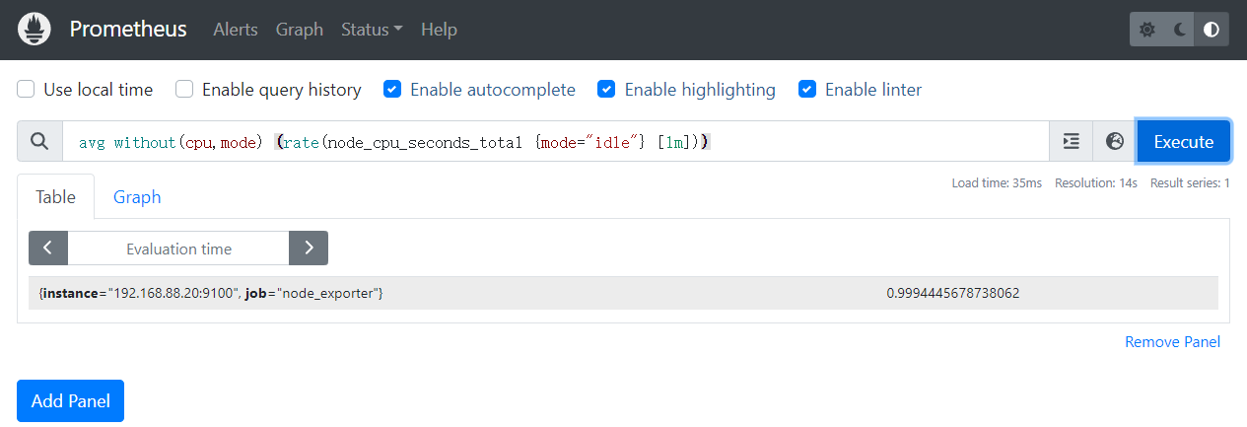The image size is (1247, 427).
Task: Step evaluation time backward arrow
Action: click(x=48, y=249)
